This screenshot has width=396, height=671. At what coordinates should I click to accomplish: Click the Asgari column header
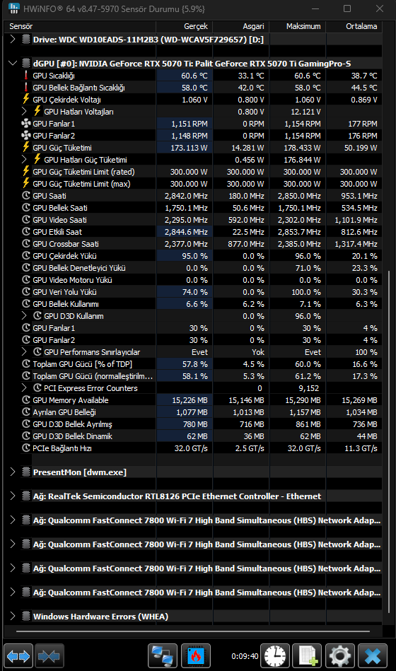(241, 26)
